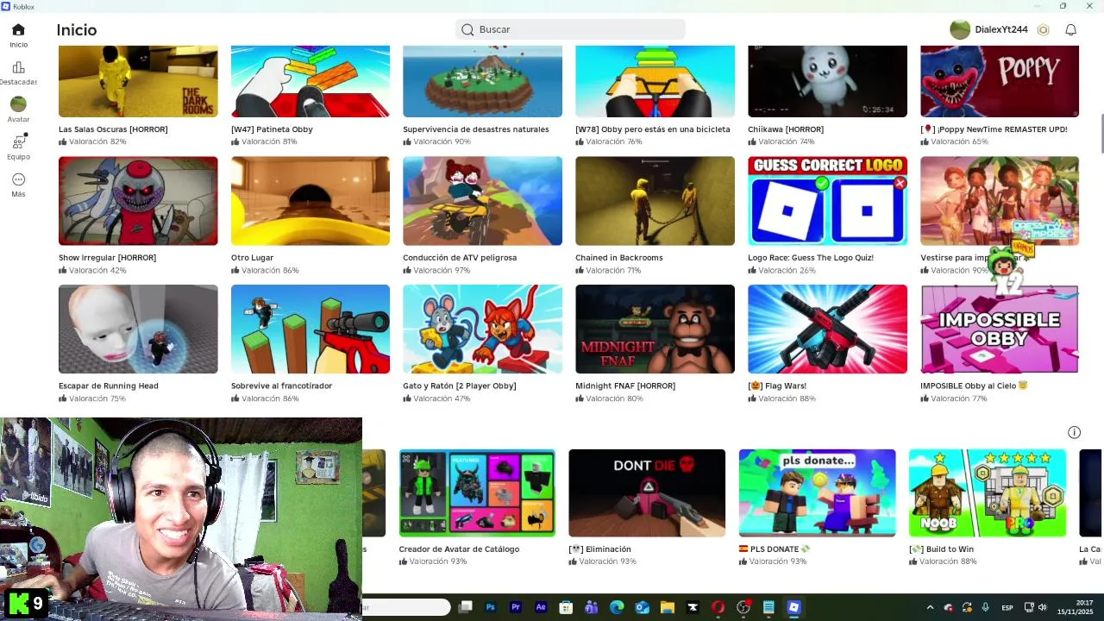
Task: Open OBS Studio from the taskbar
Action: coord(743,607)
